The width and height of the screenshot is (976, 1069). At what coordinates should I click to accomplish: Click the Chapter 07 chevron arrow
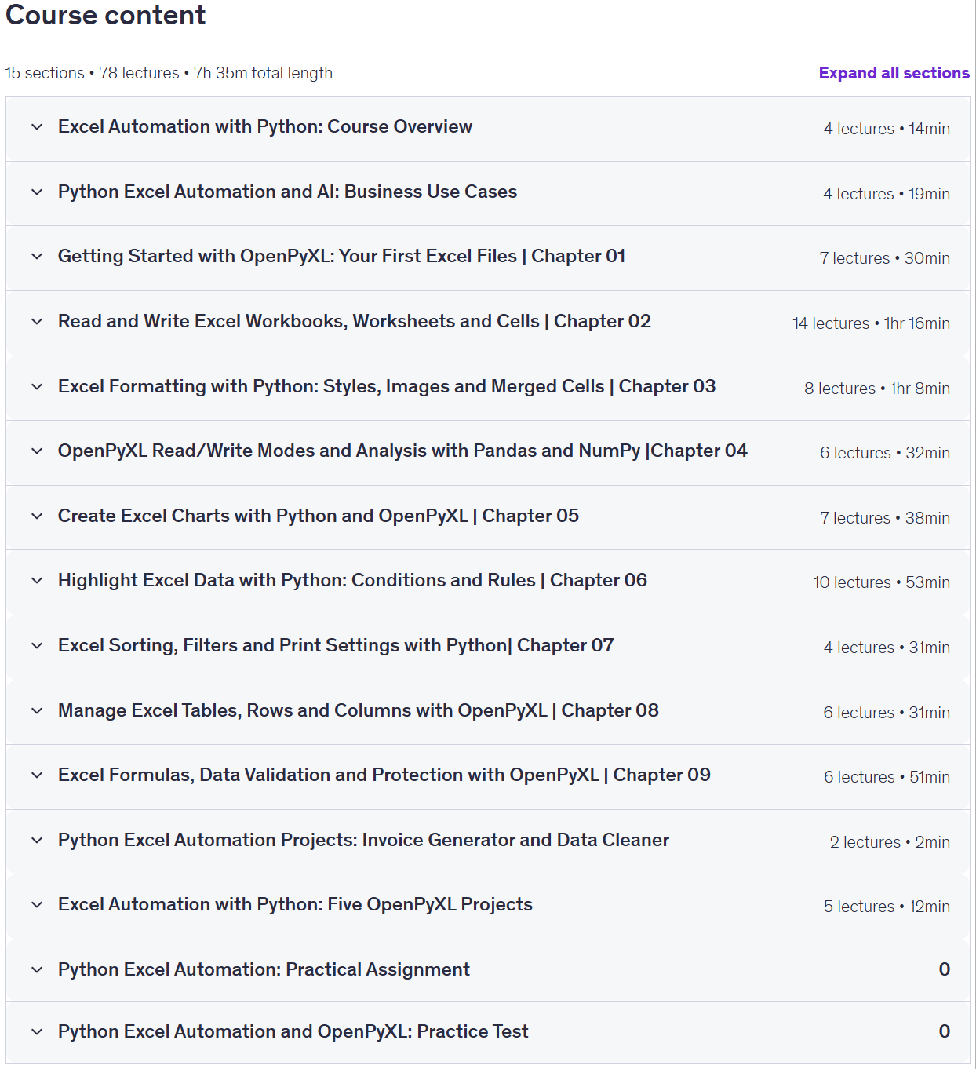pos(37,646)
